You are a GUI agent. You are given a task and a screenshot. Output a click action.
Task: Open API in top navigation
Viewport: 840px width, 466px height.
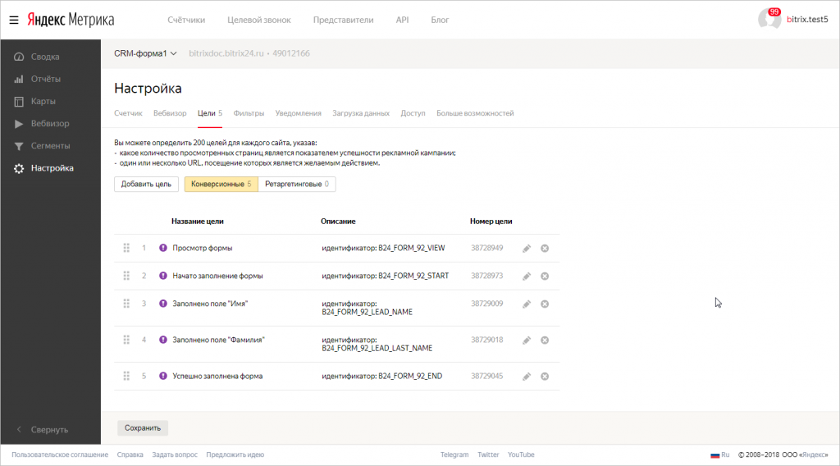402,20
